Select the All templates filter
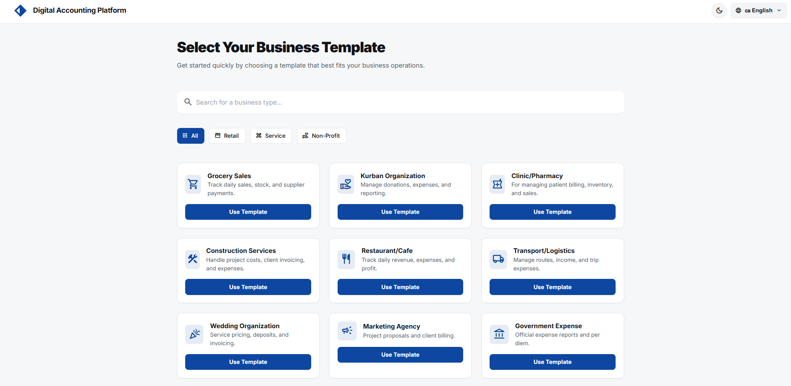Image resolution: width=791 pixels, height=386 pixels. coord(190,136)
